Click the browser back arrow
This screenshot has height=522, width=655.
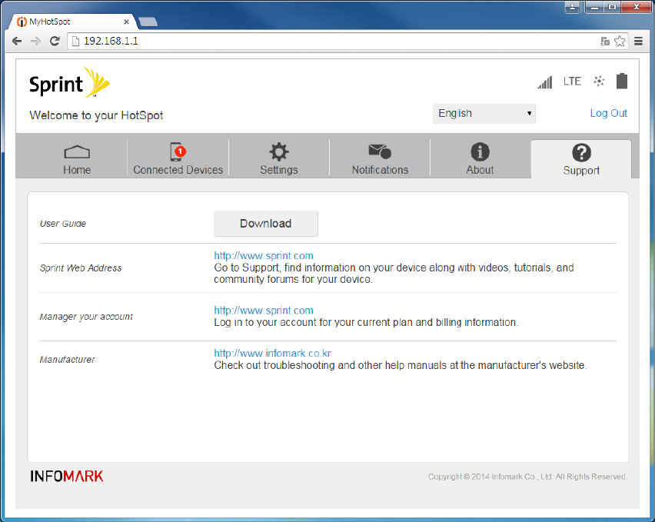(x=17, y=41)
